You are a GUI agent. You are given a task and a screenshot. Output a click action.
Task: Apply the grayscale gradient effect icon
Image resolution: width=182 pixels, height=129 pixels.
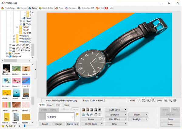click(x=92, y=110)
